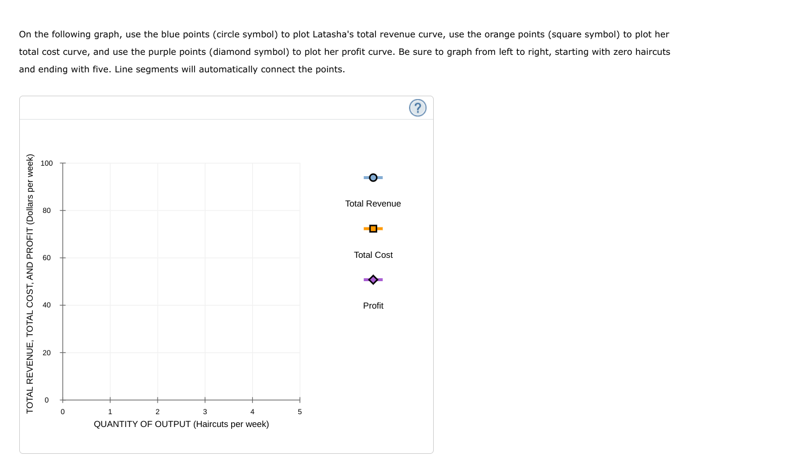Viewport: 805px width, 455px height.
Task: Click the Total Cost label text
Action: click(x=372, y=255)
